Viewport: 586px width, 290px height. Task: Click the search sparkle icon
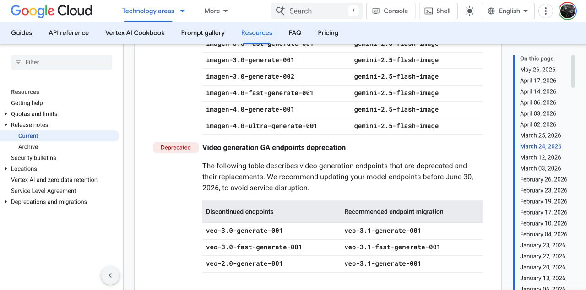(x=280, y=11)
